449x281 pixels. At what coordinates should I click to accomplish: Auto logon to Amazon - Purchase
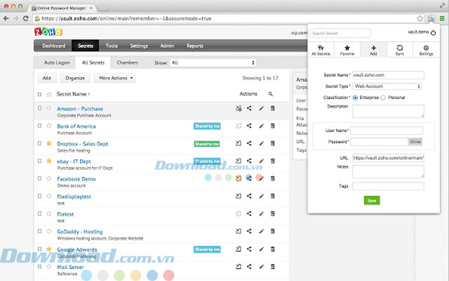coord(239,109)
